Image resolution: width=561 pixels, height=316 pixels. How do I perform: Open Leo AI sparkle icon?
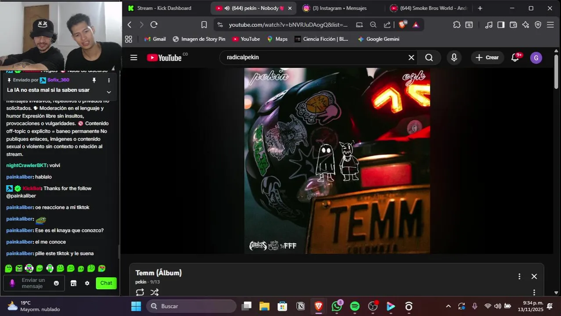coord(525,25)
